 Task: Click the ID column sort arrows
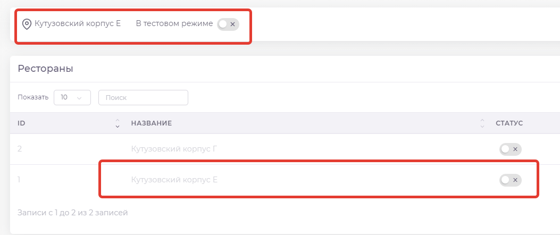pos(118,123)
